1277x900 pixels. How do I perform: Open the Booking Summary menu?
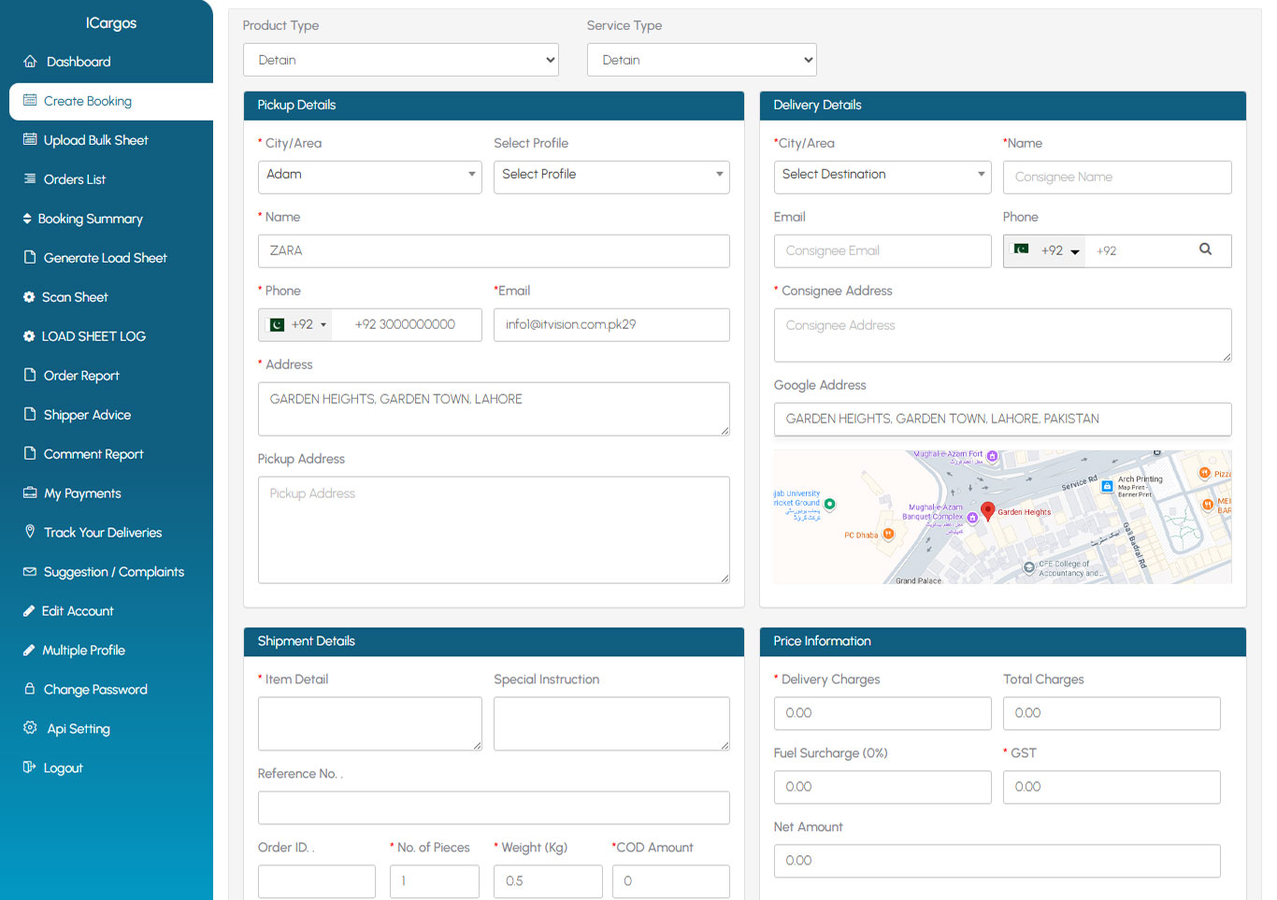point(90,219)
